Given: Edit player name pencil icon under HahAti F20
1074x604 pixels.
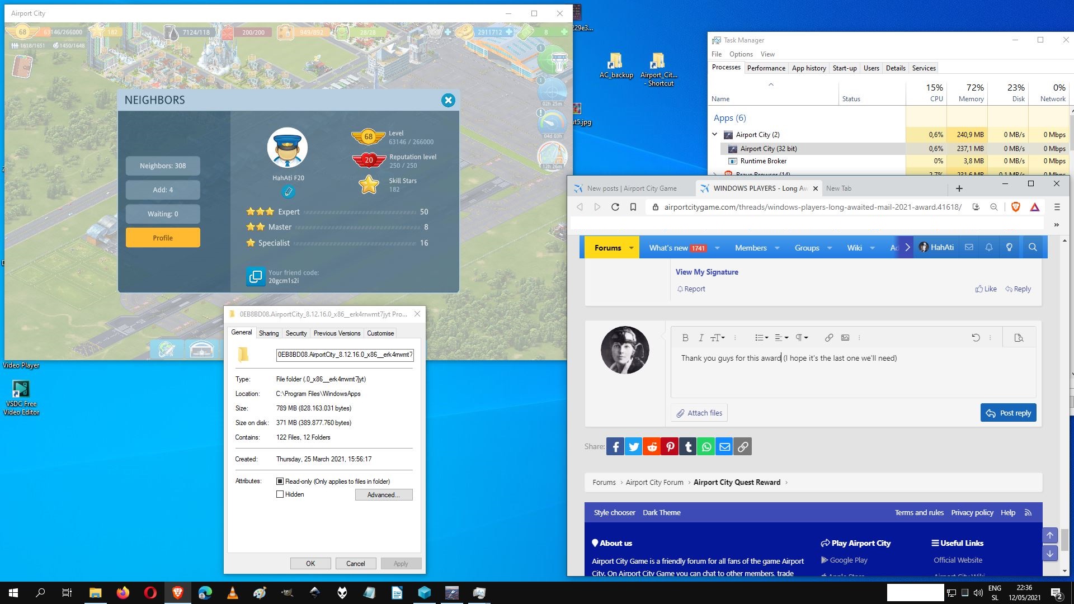Looking at the screenshot, I should coord(288,192).
